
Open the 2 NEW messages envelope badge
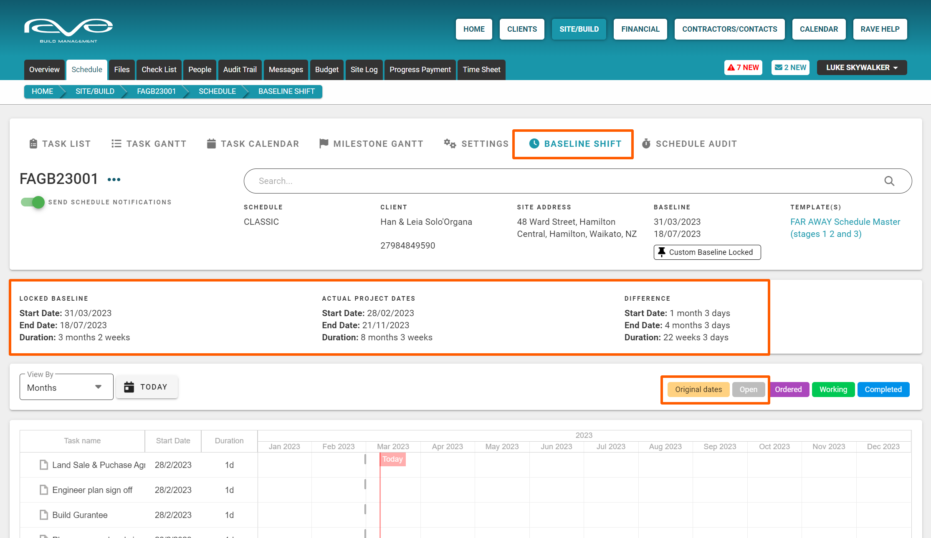coord(790,68)
